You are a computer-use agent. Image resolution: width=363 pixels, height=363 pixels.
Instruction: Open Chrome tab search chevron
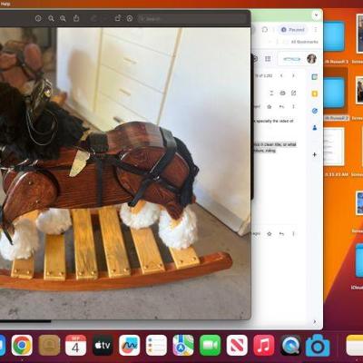click(316, 15)
